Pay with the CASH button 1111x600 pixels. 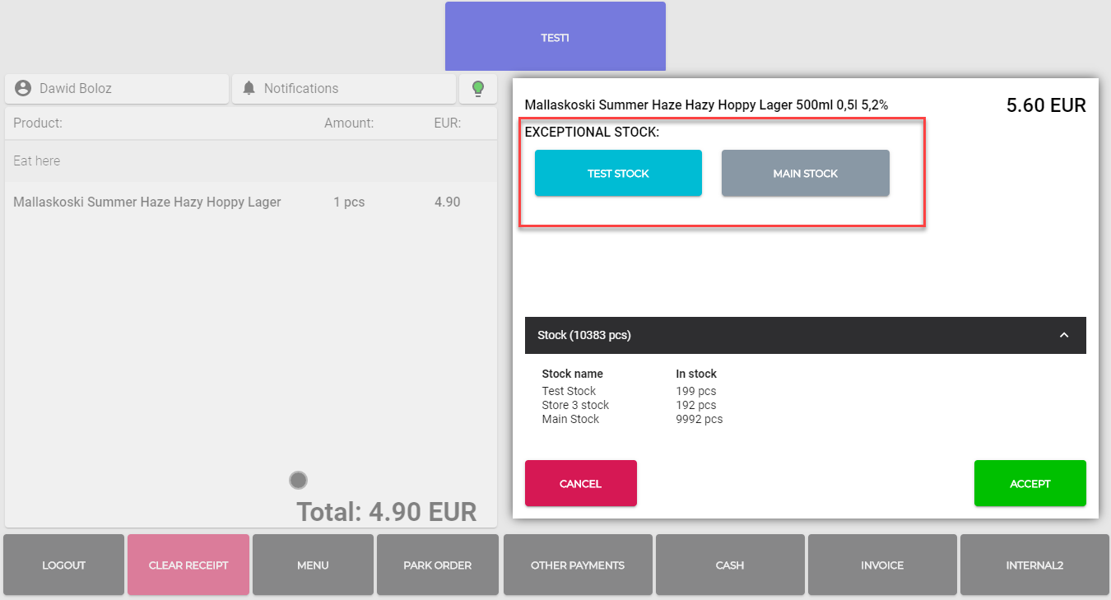[729, 565]
